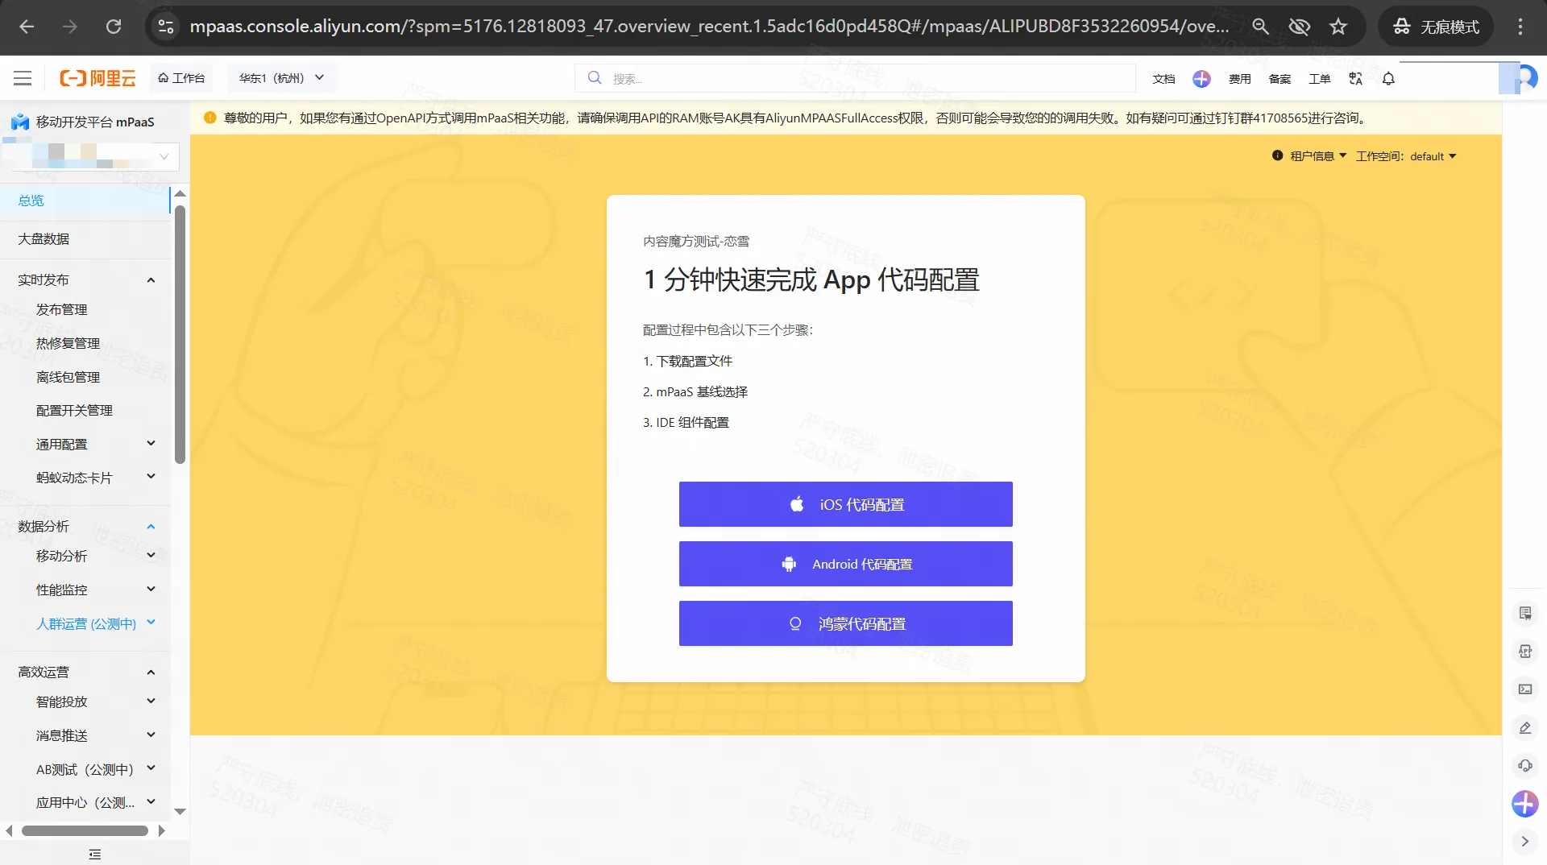Expand 人群运营 (公测中) submenu
Image resolution: width=1547 pixels, height=865 pixels.
(151, 623)
